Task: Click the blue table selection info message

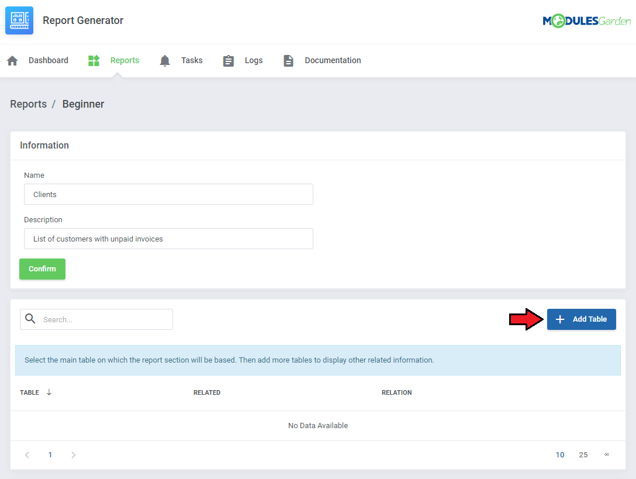Action: click(318, 360)
